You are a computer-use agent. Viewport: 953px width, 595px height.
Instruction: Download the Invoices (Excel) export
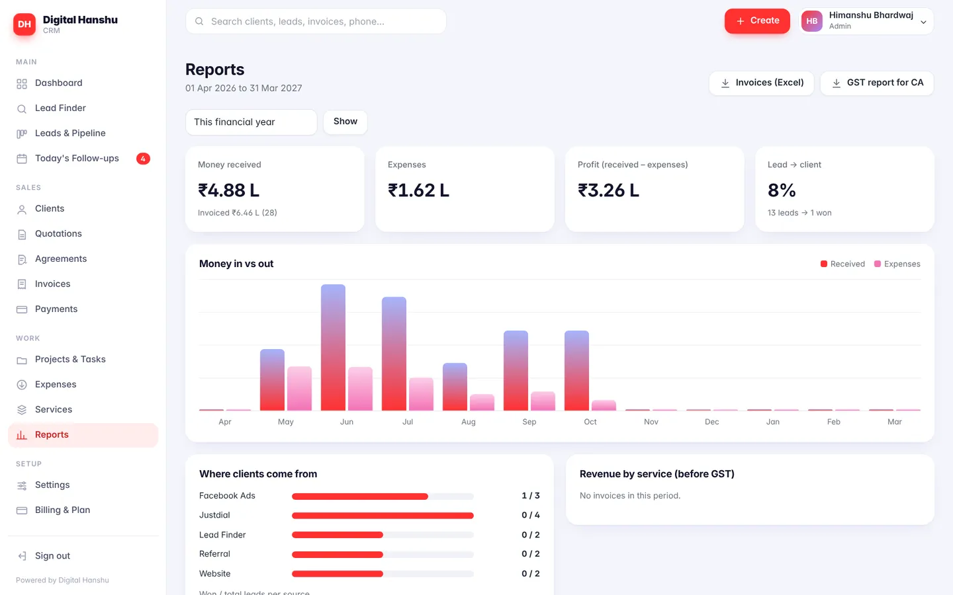coord(762,83)
